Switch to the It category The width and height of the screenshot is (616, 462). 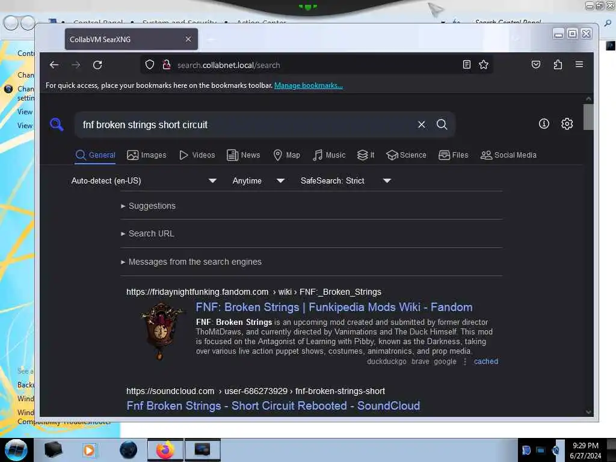(366, 155)
